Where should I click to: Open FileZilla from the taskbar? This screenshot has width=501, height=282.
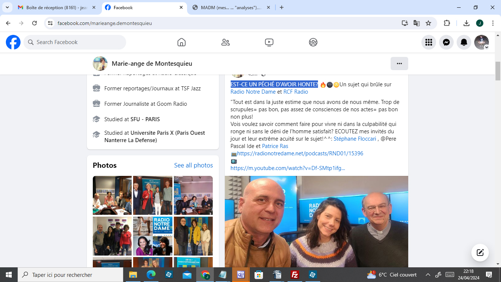pyautogui.click(x=295, y=275)
